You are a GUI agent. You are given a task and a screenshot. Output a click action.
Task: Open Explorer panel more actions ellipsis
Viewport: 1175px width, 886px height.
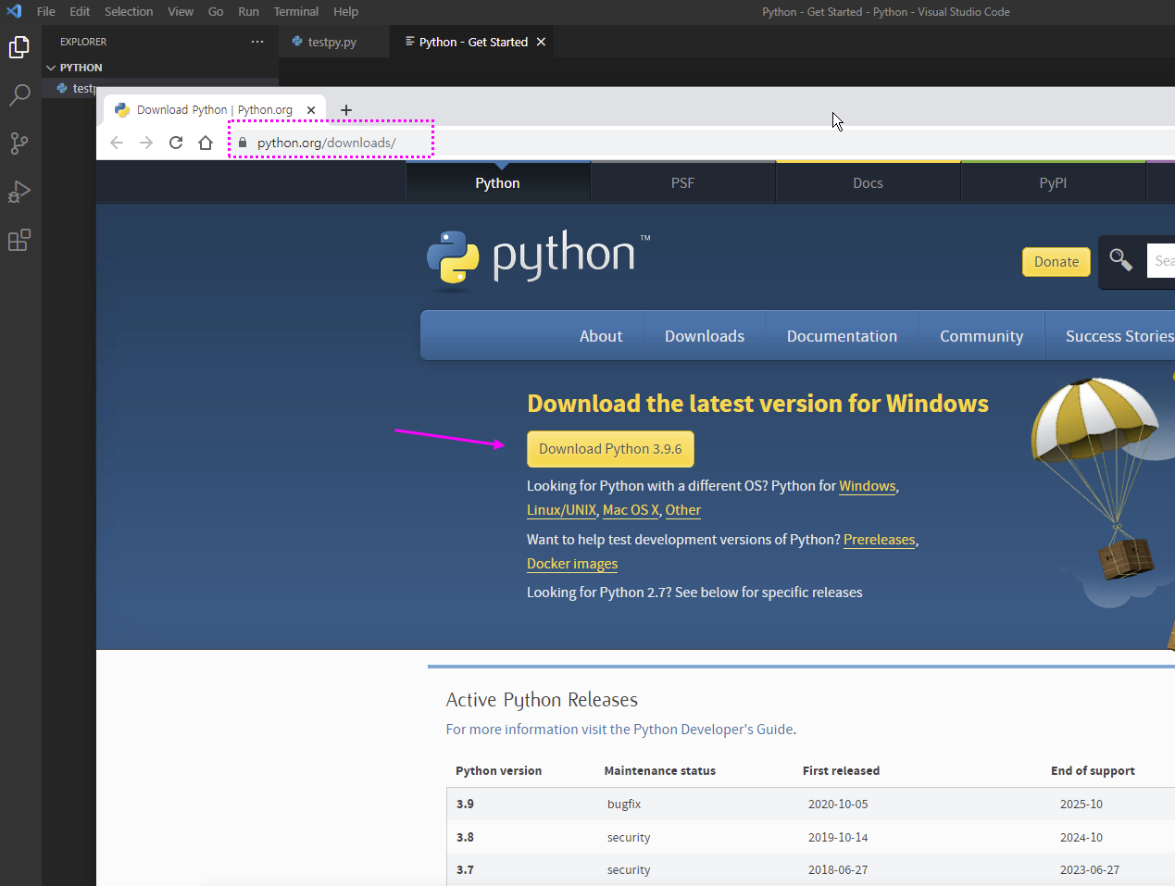[257, 42]
